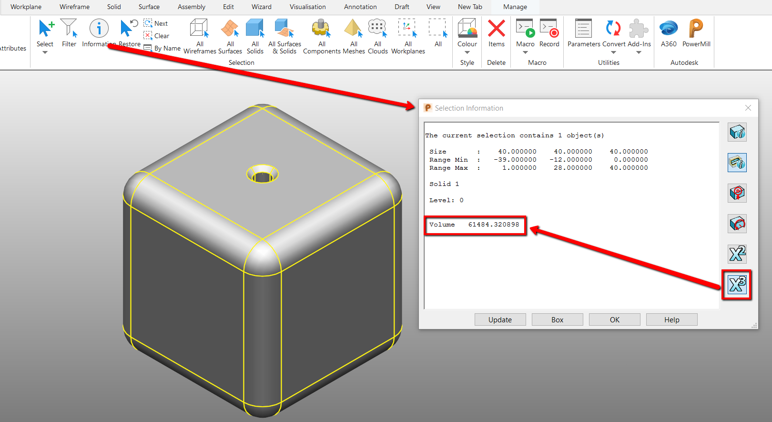Image resolution: width=772 pixels, height=422 pixels.
Task: Select the Manage ribbon tab
Action: click(x=515, y=7)
